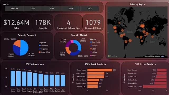
Task: Click the Sales by Segment chart title
Action: (27, 35)
